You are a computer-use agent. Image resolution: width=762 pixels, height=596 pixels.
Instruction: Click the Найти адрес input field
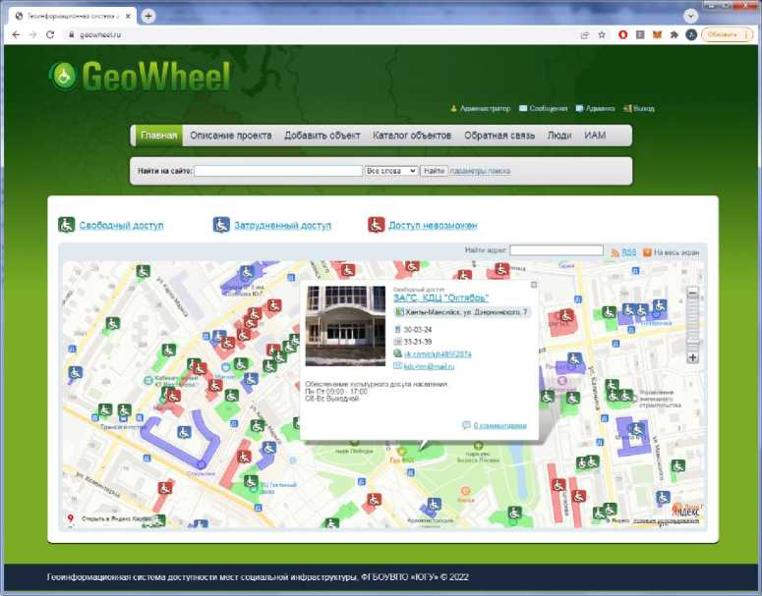(x=557, y=250)
